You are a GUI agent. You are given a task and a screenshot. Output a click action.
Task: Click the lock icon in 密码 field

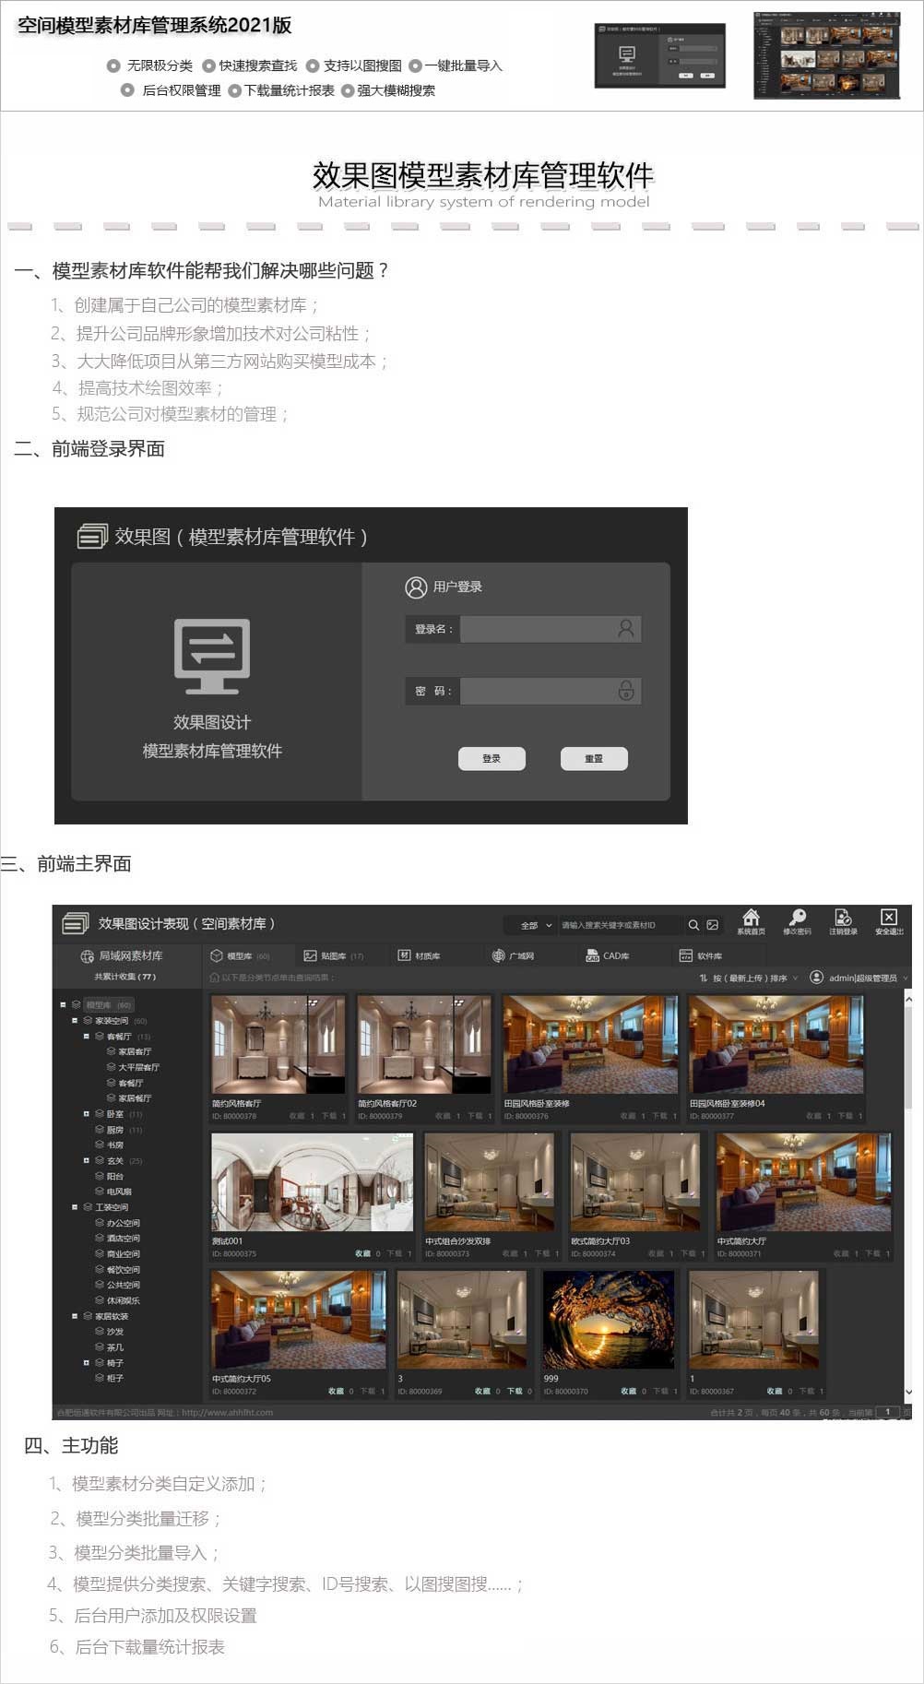point(625,691)
